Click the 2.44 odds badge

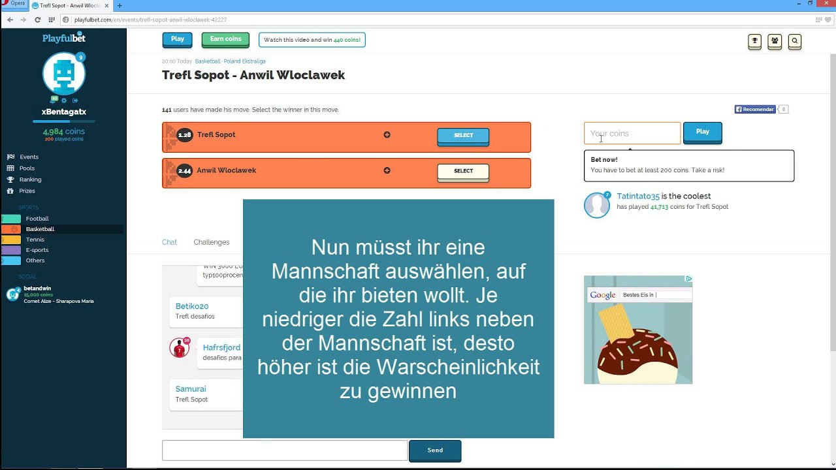pos(184,171)
